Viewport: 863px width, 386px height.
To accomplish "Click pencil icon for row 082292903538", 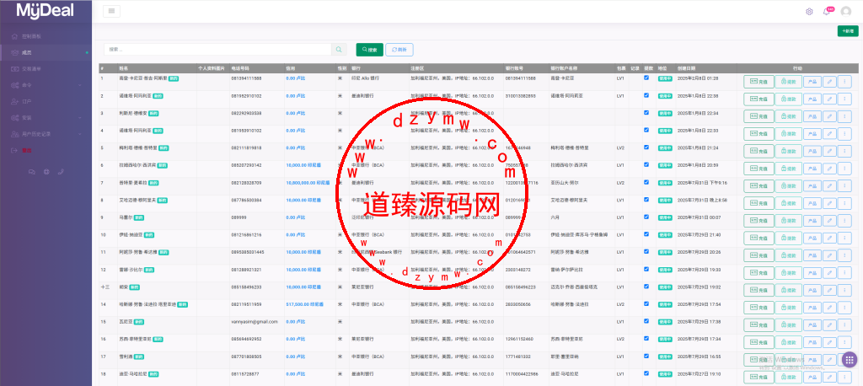I will (829, 117).
